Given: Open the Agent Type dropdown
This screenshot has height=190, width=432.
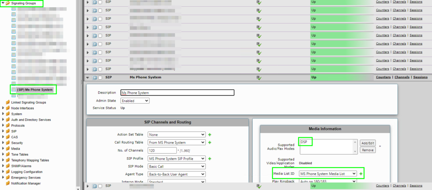Looking at the screenshot, I should 177,174.
